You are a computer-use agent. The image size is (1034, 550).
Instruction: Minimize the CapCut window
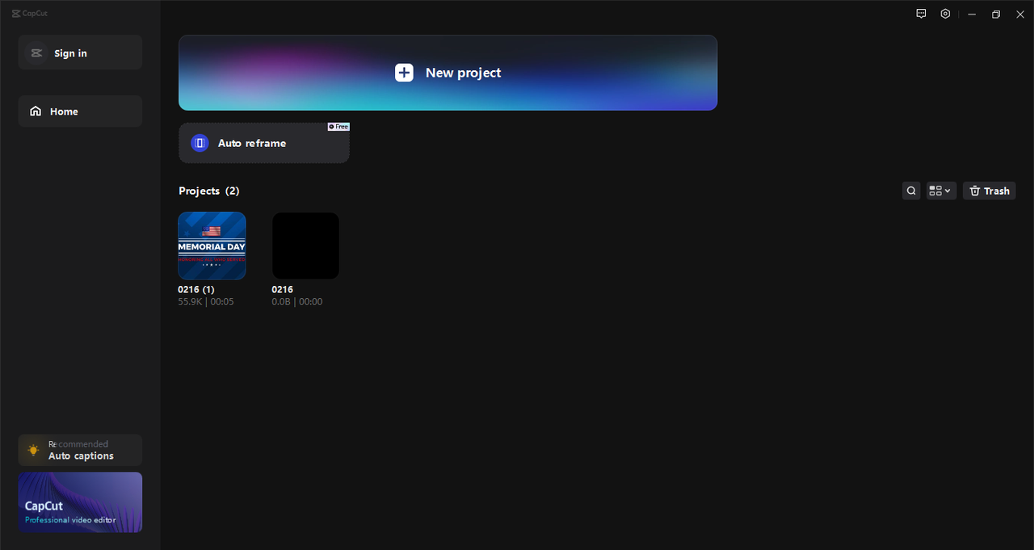(x=972, y=14)
